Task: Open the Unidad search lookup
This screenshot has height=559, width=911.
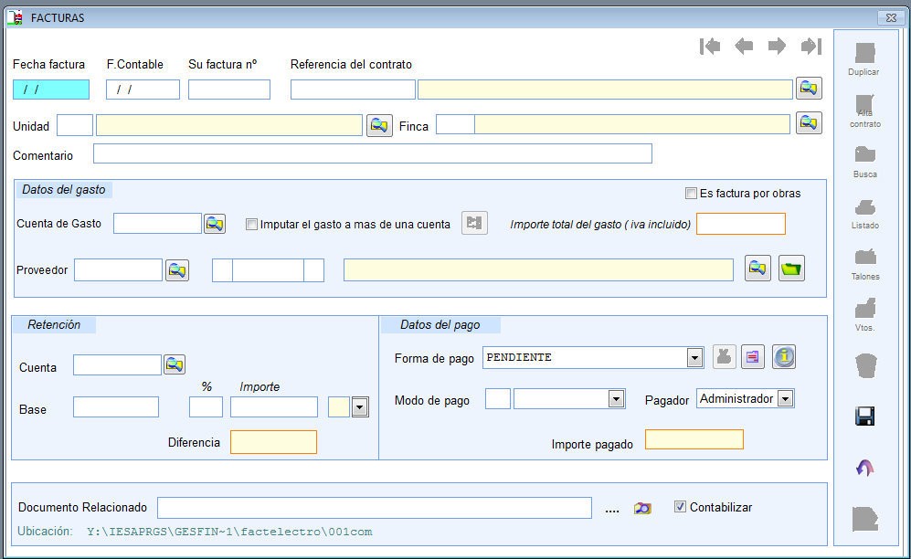Action: [379, 126]
